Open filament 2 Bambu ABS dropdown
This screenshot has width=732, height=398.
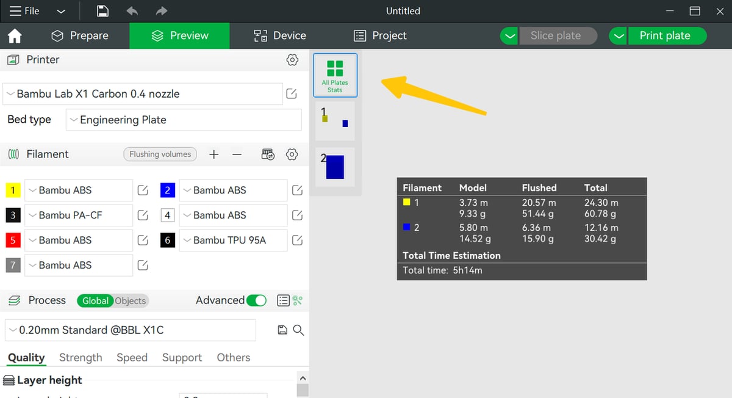(x=234, y=190)
